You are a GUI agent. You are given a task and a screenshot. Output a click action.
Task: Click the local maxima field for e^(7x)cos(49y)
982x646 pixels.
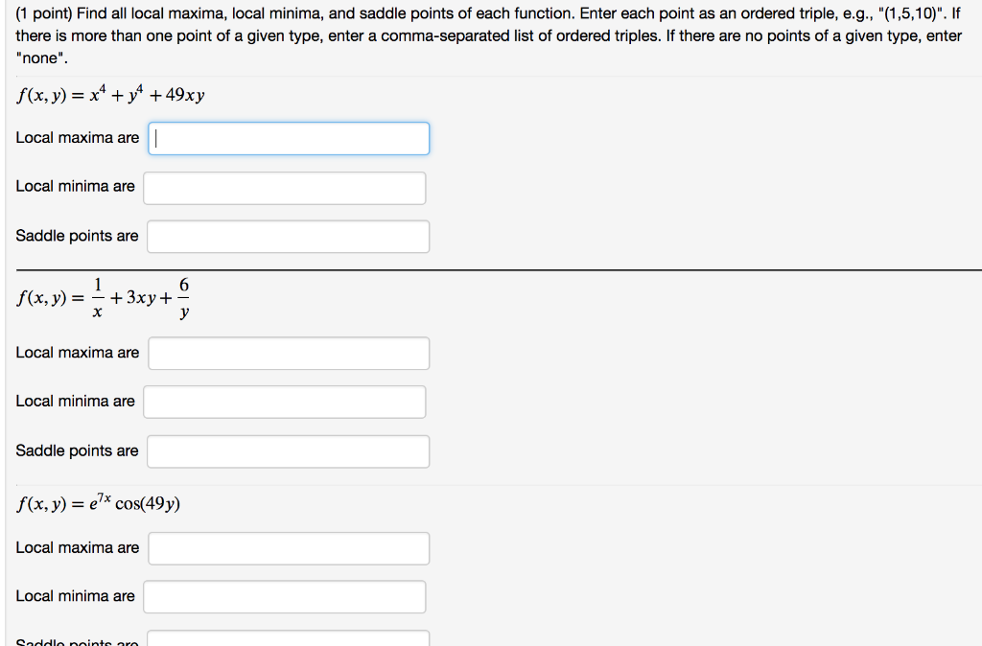click(x=288, y=548)
